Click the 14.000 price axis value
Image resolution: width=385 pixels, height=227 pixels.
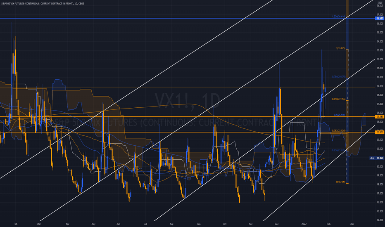click(380, 220)
